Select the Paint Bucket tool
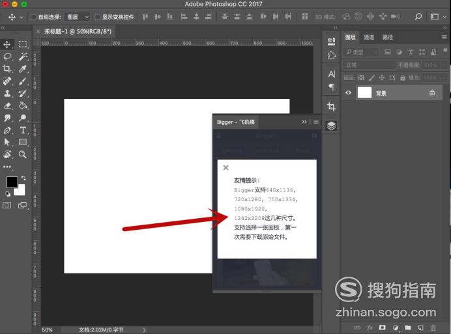The height and width of the screenshot is (334, 451). pos(23,105)
